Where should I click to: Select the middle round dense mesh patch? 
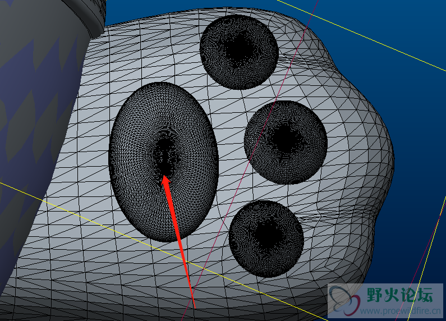[x=286, y=143]
